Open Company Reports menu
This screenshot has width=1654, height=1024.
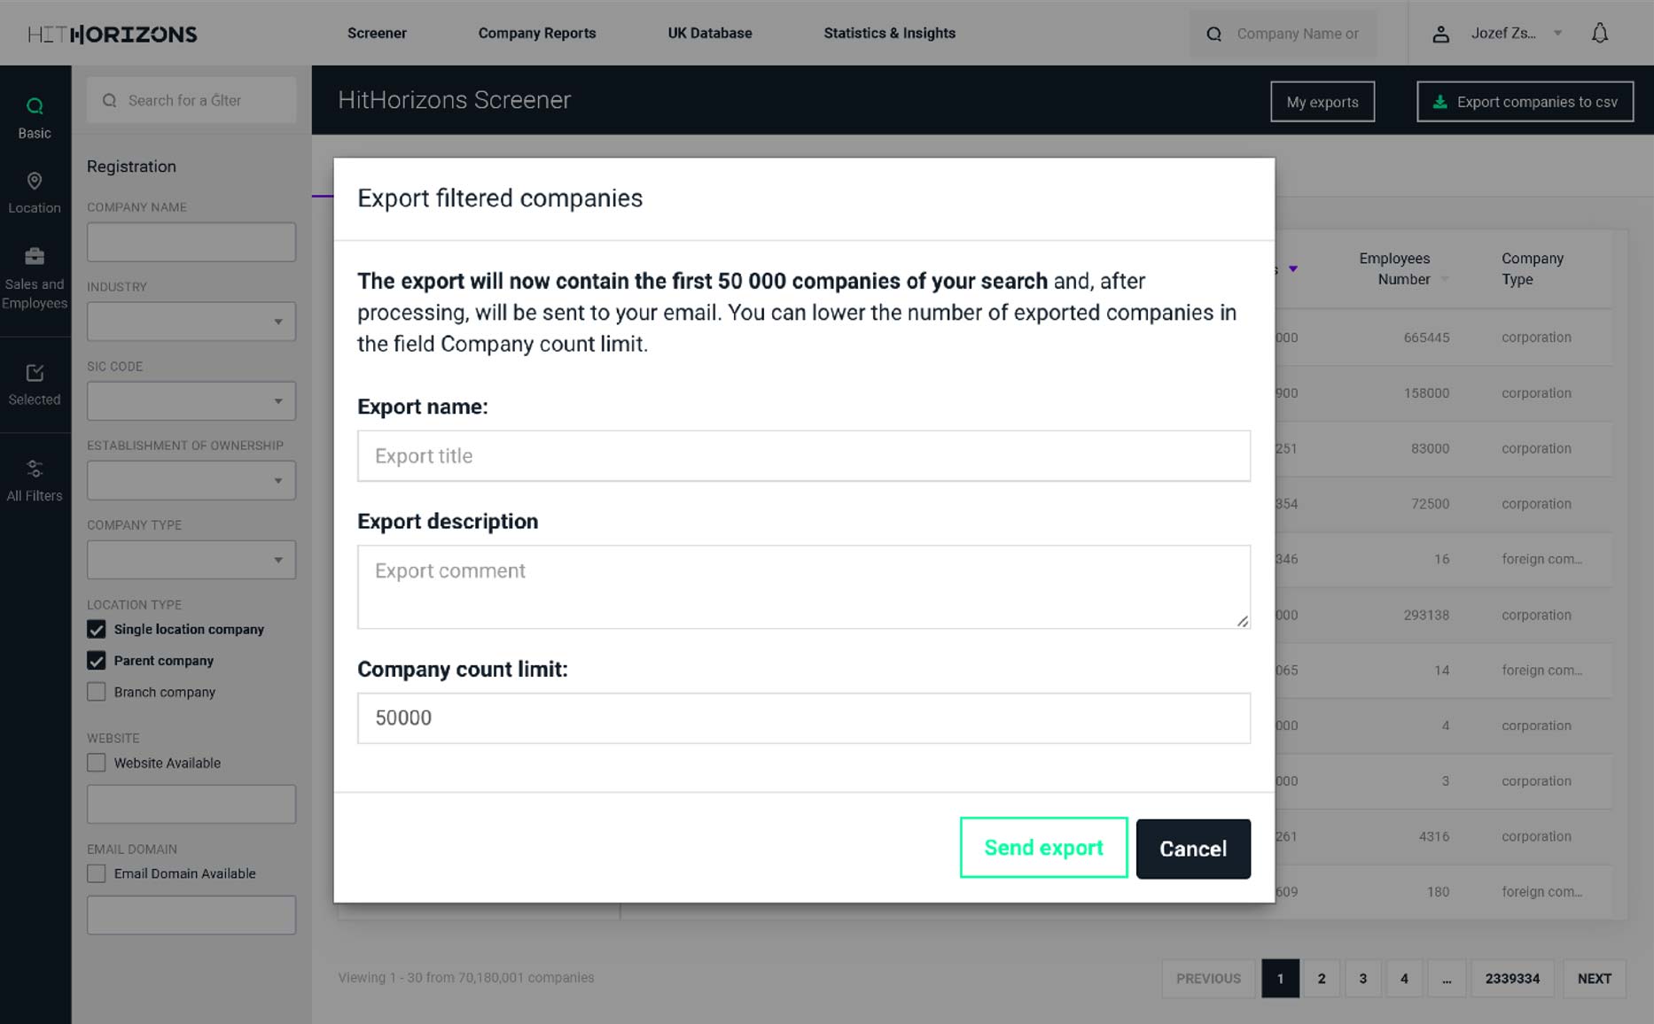point(537,33)
